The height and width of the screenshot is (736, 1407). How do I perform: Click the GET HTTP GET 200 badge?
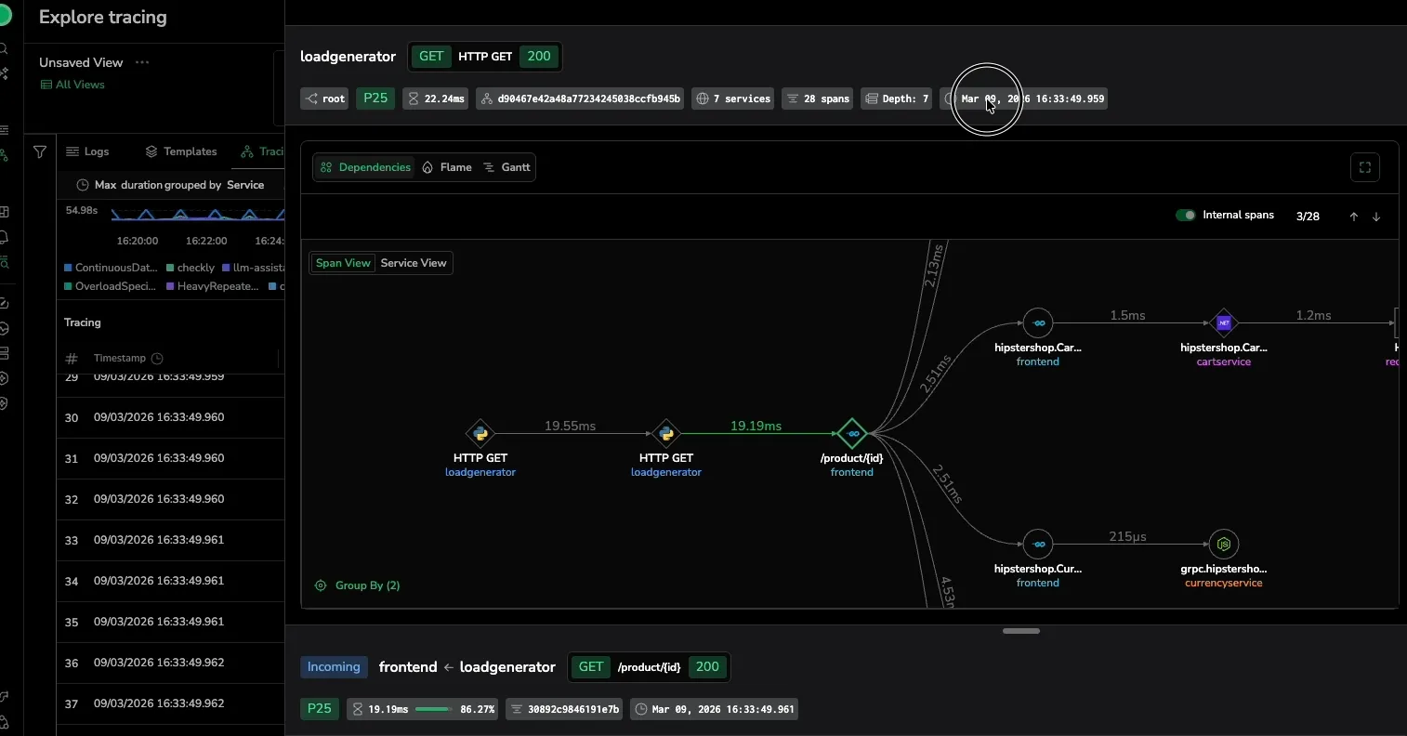(x=485, y=57)
